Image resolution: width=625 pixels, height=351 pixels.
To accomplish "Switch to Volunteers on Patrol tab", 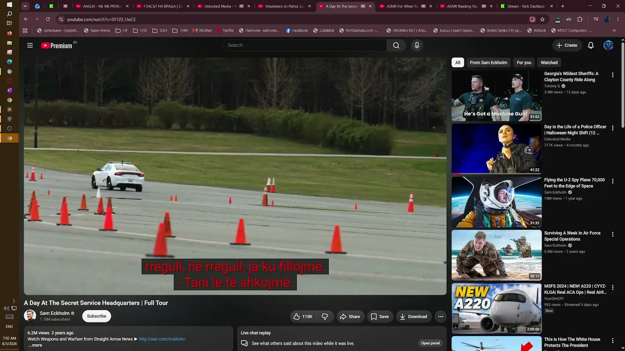I will coord(284,6).
